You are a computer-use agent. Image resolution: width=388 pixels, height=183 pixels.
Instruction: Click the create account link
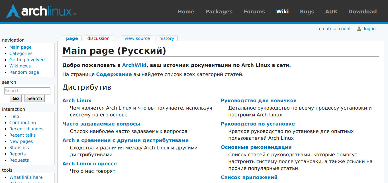pos(335,29)
